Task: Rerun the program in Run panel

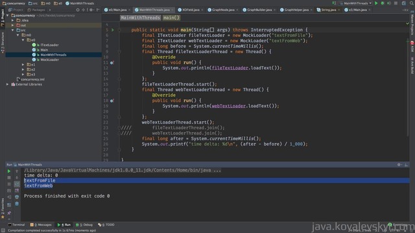Action: pos(8,171)
